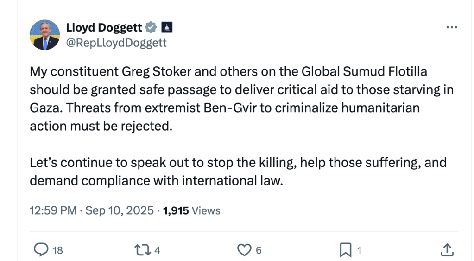Click the 12:59 PM timestamp
The image size is (474, 261).
53,210
